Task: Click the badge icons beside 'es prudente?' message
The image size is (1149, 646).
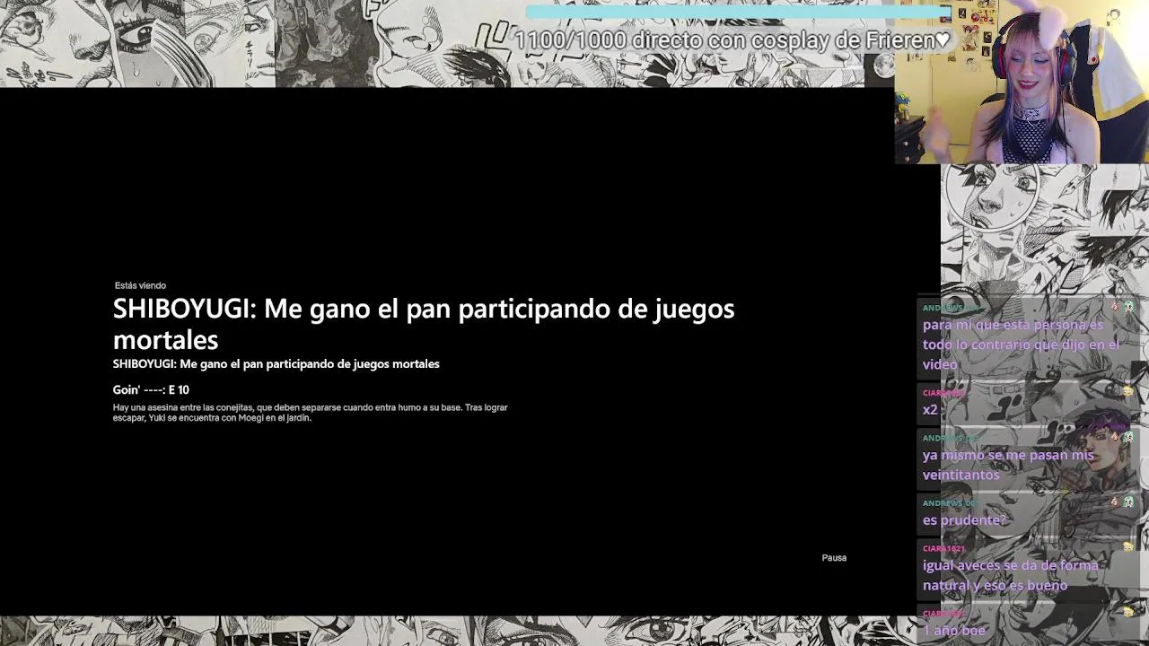Action: point(1122,502)
